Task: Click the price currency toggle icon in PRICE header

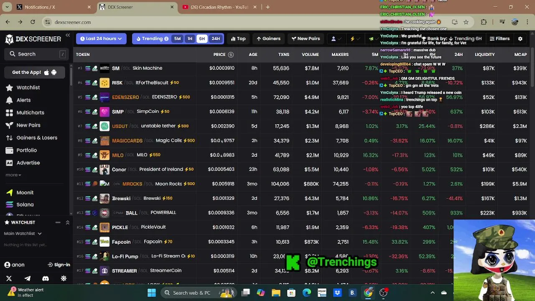Action: (x=231, y=54)
